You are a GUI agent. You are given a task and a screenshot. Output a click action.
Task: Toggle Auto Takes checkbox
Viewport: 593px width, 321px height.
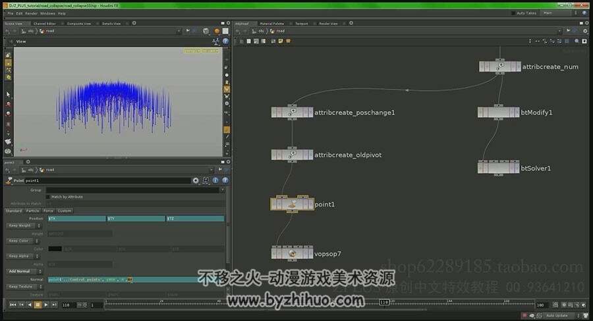click(513, 13)
